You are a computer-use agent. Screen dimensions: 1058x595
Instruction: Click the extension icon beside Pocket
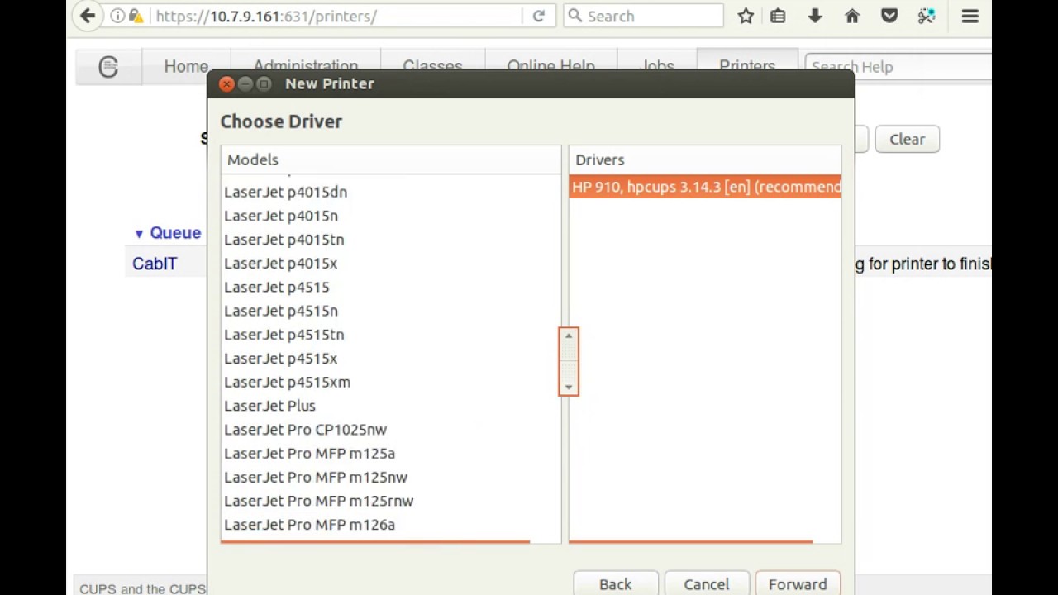(x=927, y=16)
